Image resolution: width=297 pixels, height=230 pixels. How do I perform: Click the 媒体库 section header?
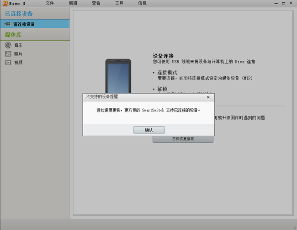click(x=13, y=35)
